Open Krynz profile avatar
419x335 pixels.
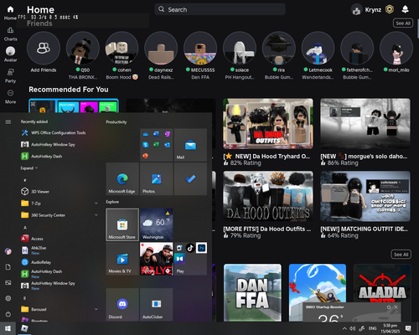356,10
